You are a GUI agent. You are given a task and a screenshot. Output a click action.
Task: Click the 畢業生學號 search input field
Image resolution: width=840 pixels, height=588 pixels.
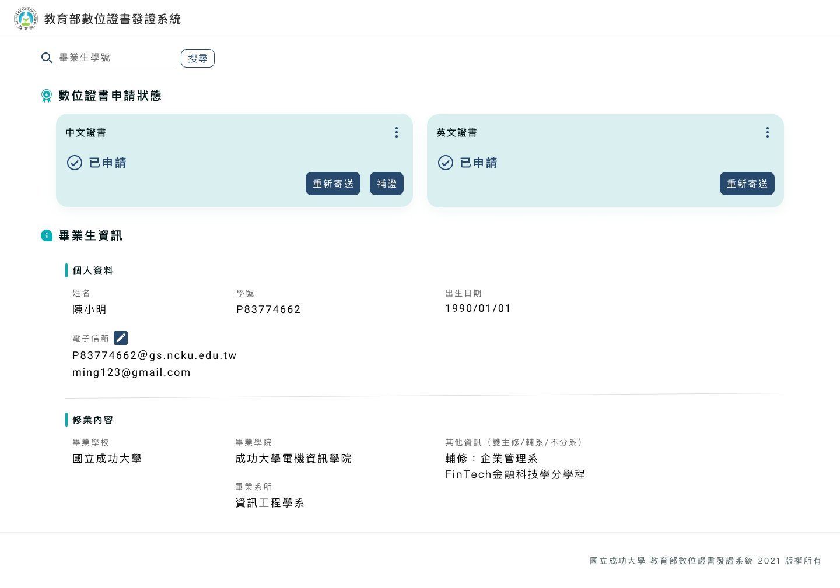click(x=117, y=58)
